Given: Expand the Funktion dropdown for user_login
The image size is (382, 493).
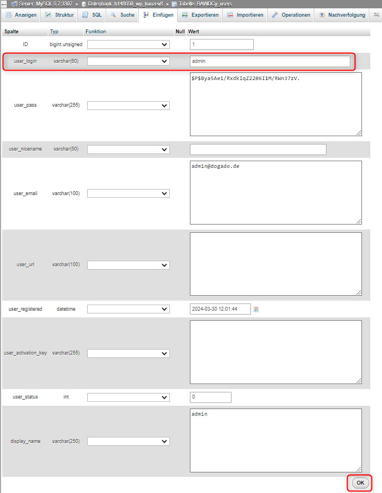Looking at the screenshot, I should 128,61.
